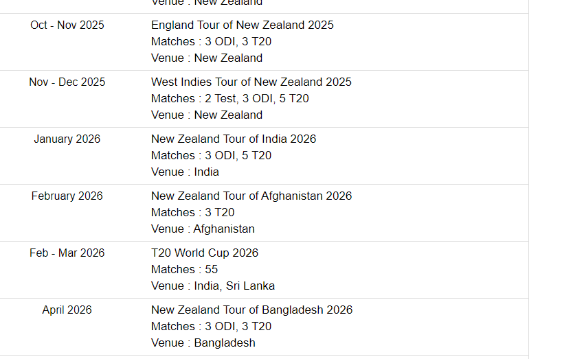
Task: Click the Nov - Dec 2025 date cell
Action: [67, 82]
